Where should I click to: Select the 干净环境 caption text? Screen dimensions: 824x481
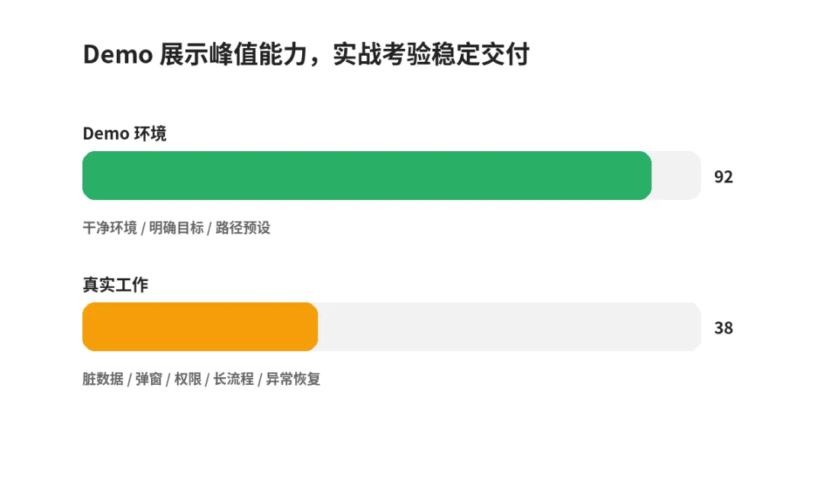pyautogui.click(x=110, y=228)
